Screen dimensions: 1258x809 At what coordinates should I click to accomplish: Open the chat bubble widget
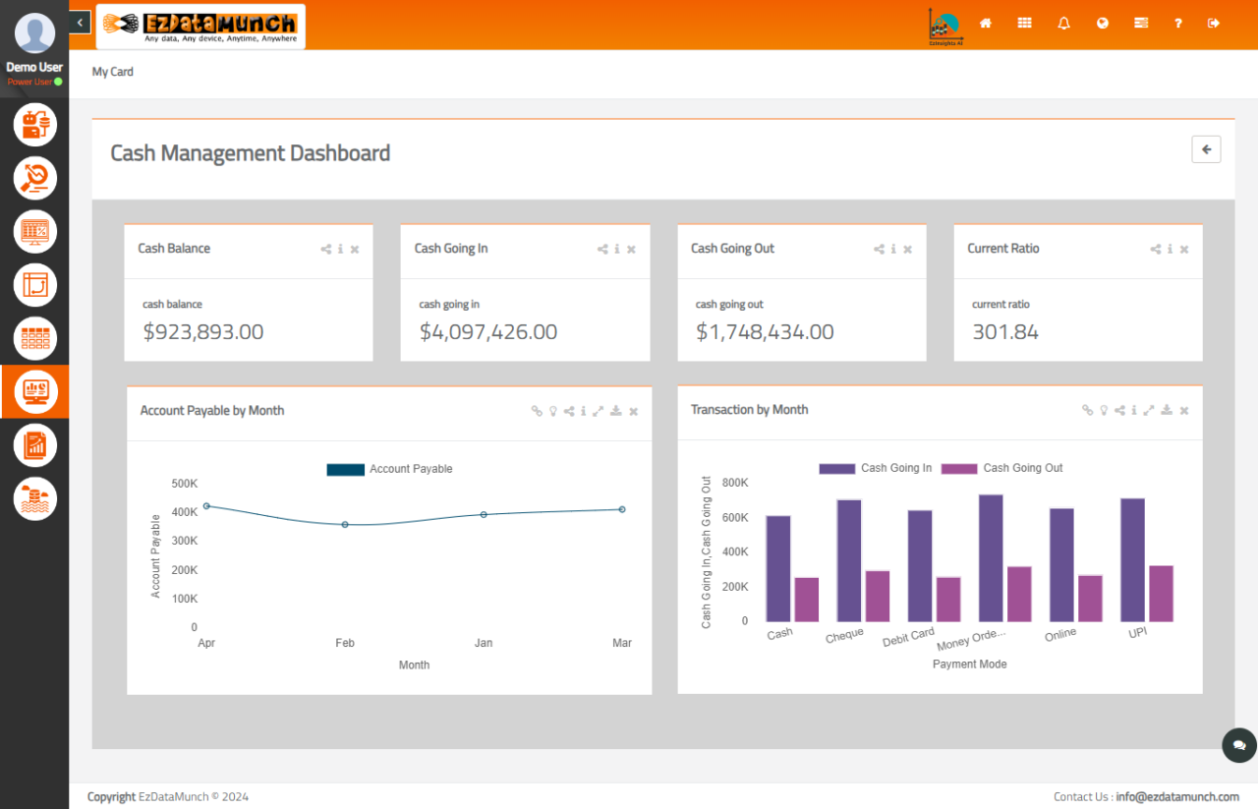coord(1239,745)
